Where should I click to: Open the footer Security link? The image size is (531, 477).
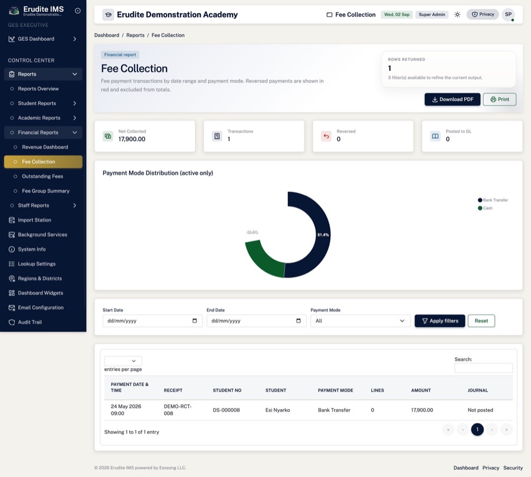tap(513, 468)
